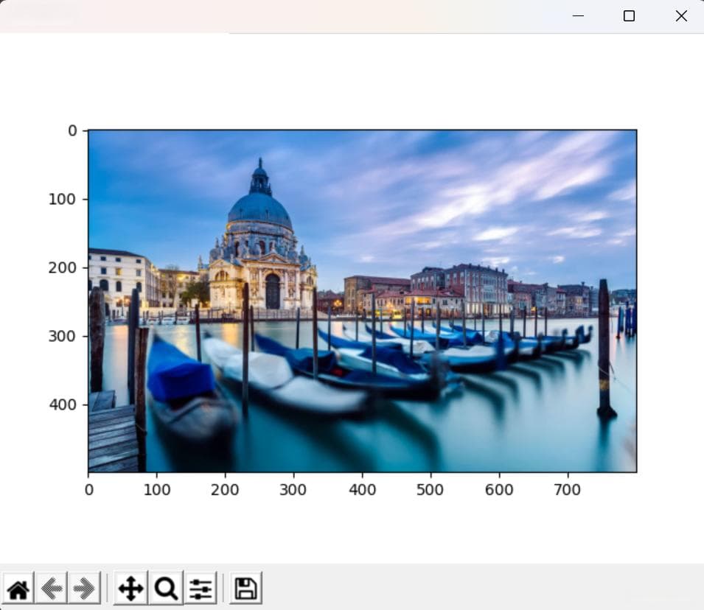The width and height of the screenshot is (704, 610).
Task: Close the figure window
Action: click(x=681, y=15)
